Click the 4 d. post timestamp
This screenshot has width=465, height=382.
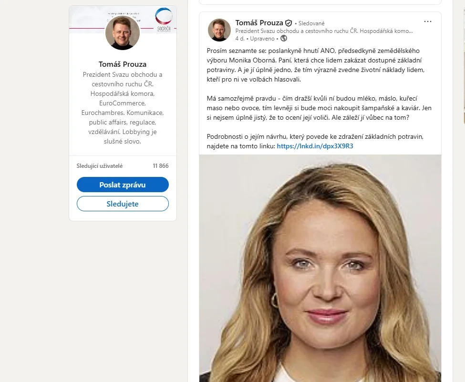[240, 39]
